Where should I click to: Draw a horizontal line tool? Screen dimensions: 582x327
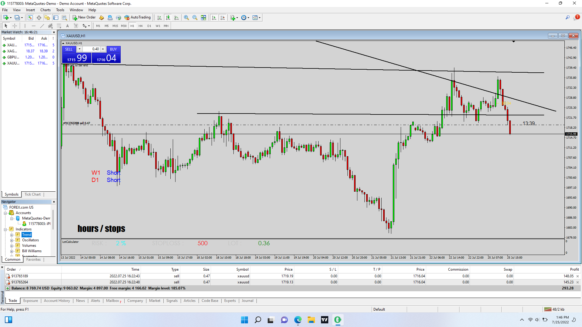point(34,26)
